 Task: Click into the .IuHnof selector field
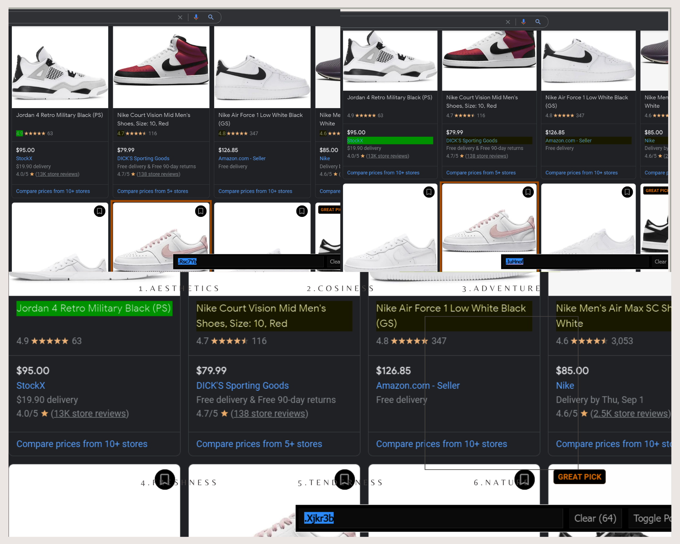576,261
